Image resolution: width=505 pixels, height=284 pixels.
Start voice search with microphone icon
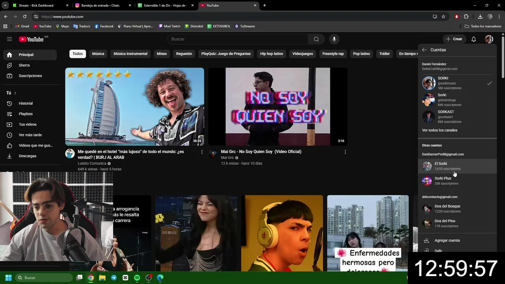(x=334, y=39)
